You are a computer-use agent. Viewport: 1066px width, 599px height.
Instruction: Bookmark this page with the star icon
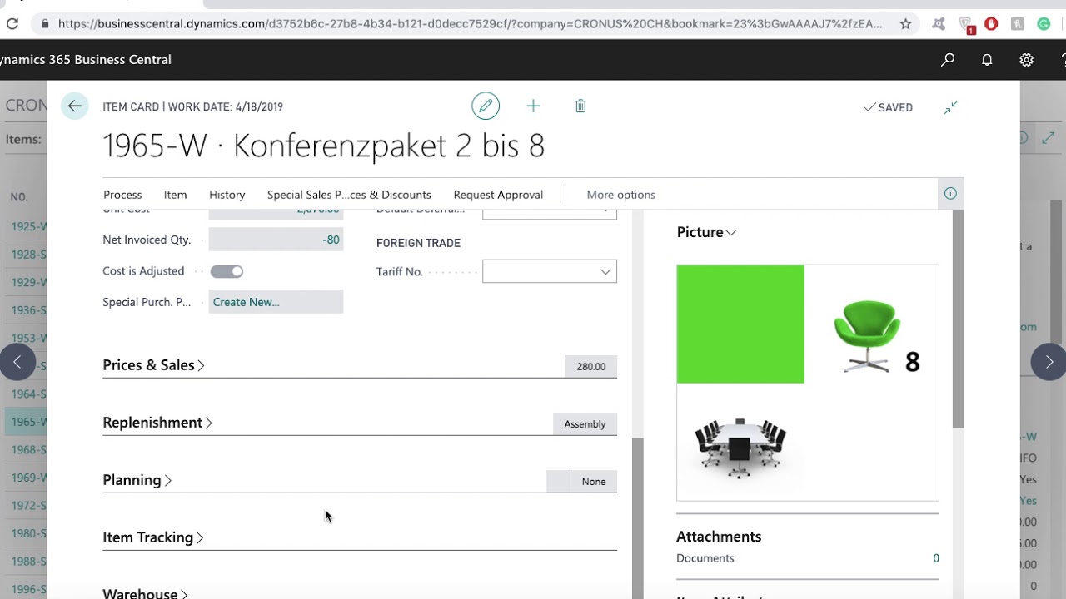click(x=905, y=24)
